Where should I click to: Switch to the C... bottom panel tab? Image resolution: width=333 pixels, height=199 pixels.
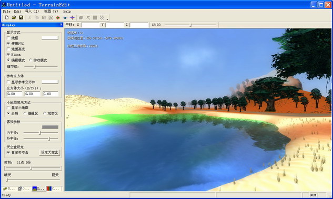click(x=53, y=188)
